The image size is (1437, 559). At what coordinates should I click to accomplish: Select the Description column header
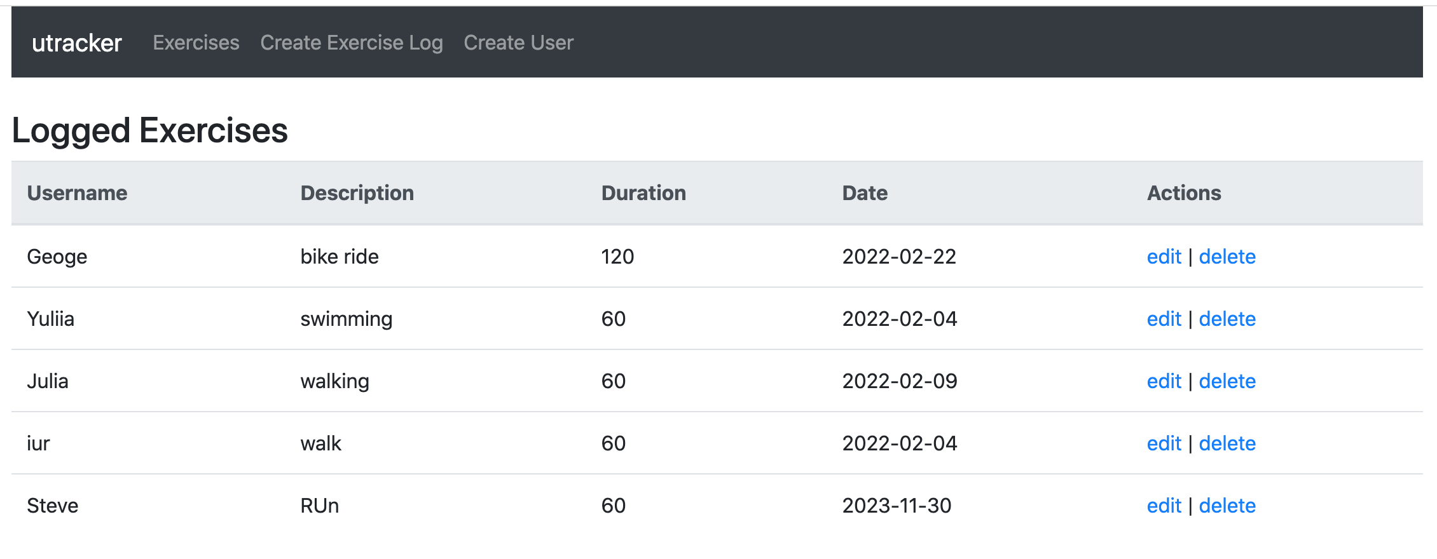coord(357,193)
